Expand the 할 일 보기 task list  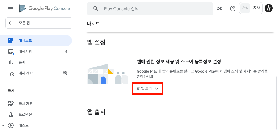tap(148, 89)
